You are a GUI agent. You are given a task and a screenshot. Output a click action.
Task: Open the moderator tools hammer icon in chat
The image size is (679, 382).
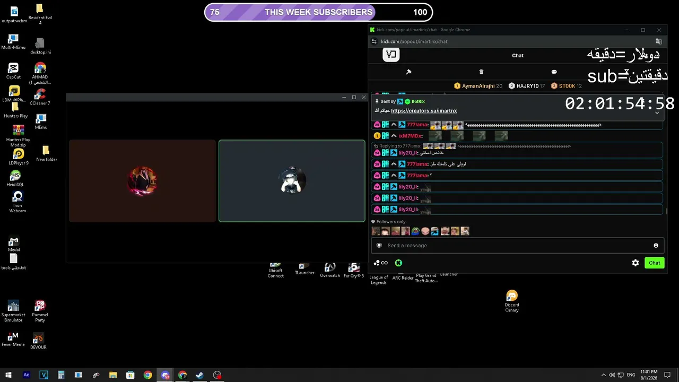coord(408,72)
